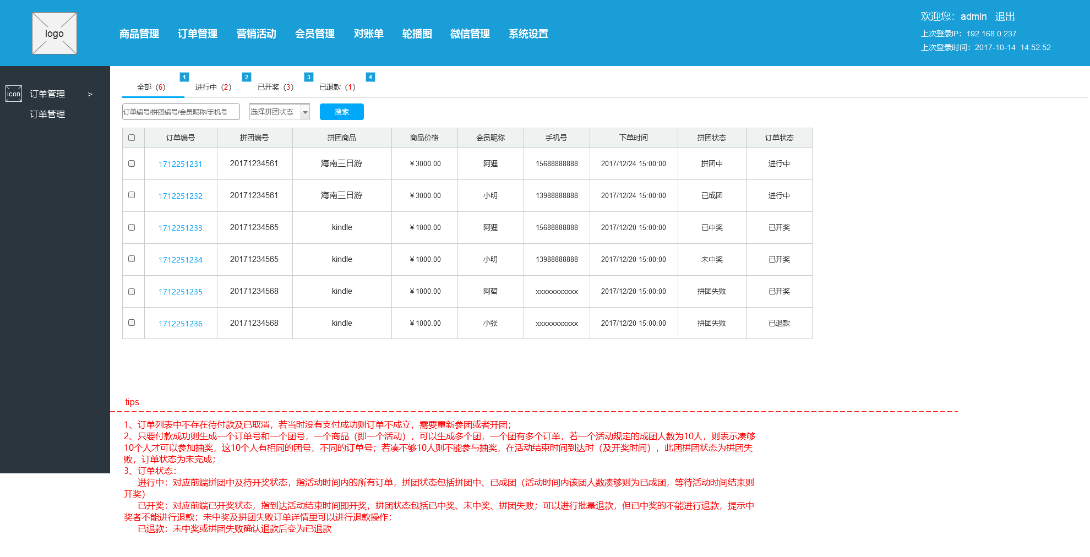Open 会员管理 in top navigation
This screenshot has height=557, width=1090.
315,34
